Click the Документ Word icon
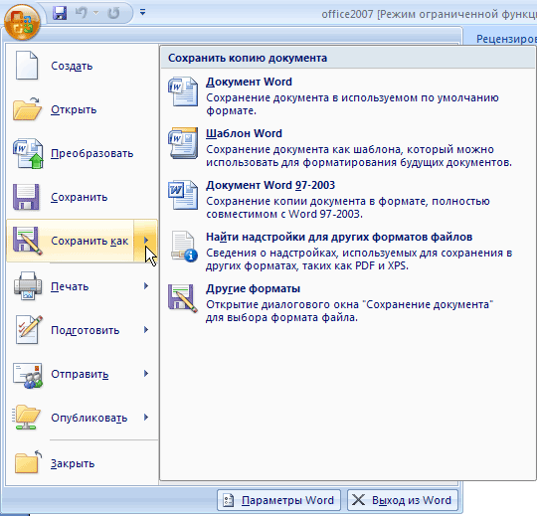The image size is (537, 516). (183, 91)
